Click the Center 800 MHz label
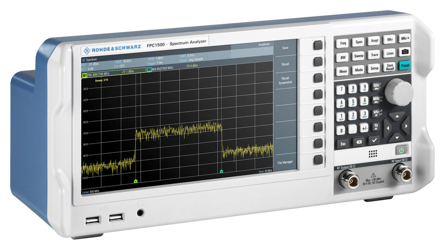This screenshot has width=445, height=250. tap(90, 192)
